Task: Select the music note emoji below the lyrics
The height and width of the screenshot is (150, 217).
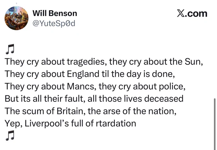Action: [x=10, y=135]
